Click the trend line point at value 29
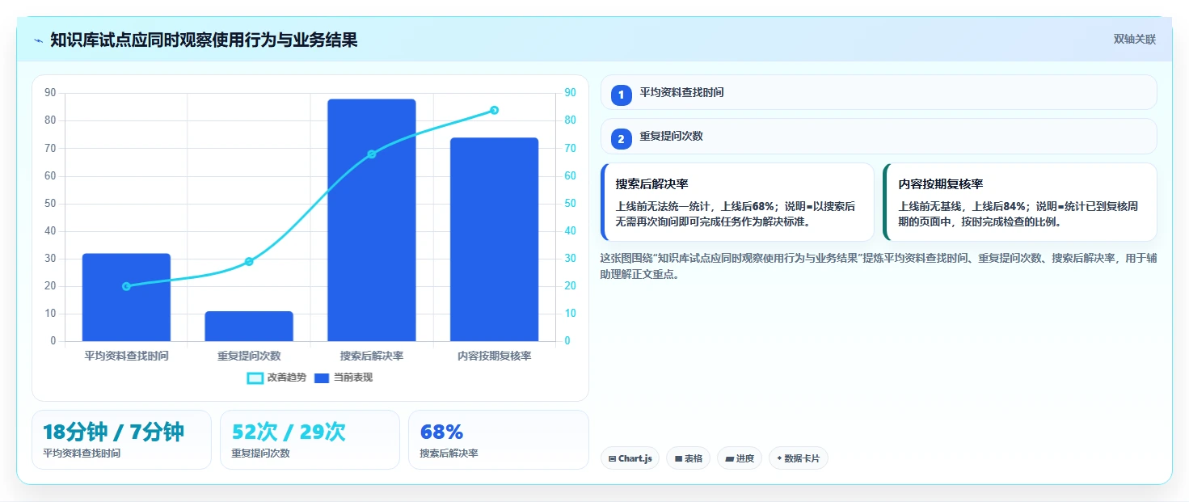Screen dimensions: 1189x502 tap(249, 261)
